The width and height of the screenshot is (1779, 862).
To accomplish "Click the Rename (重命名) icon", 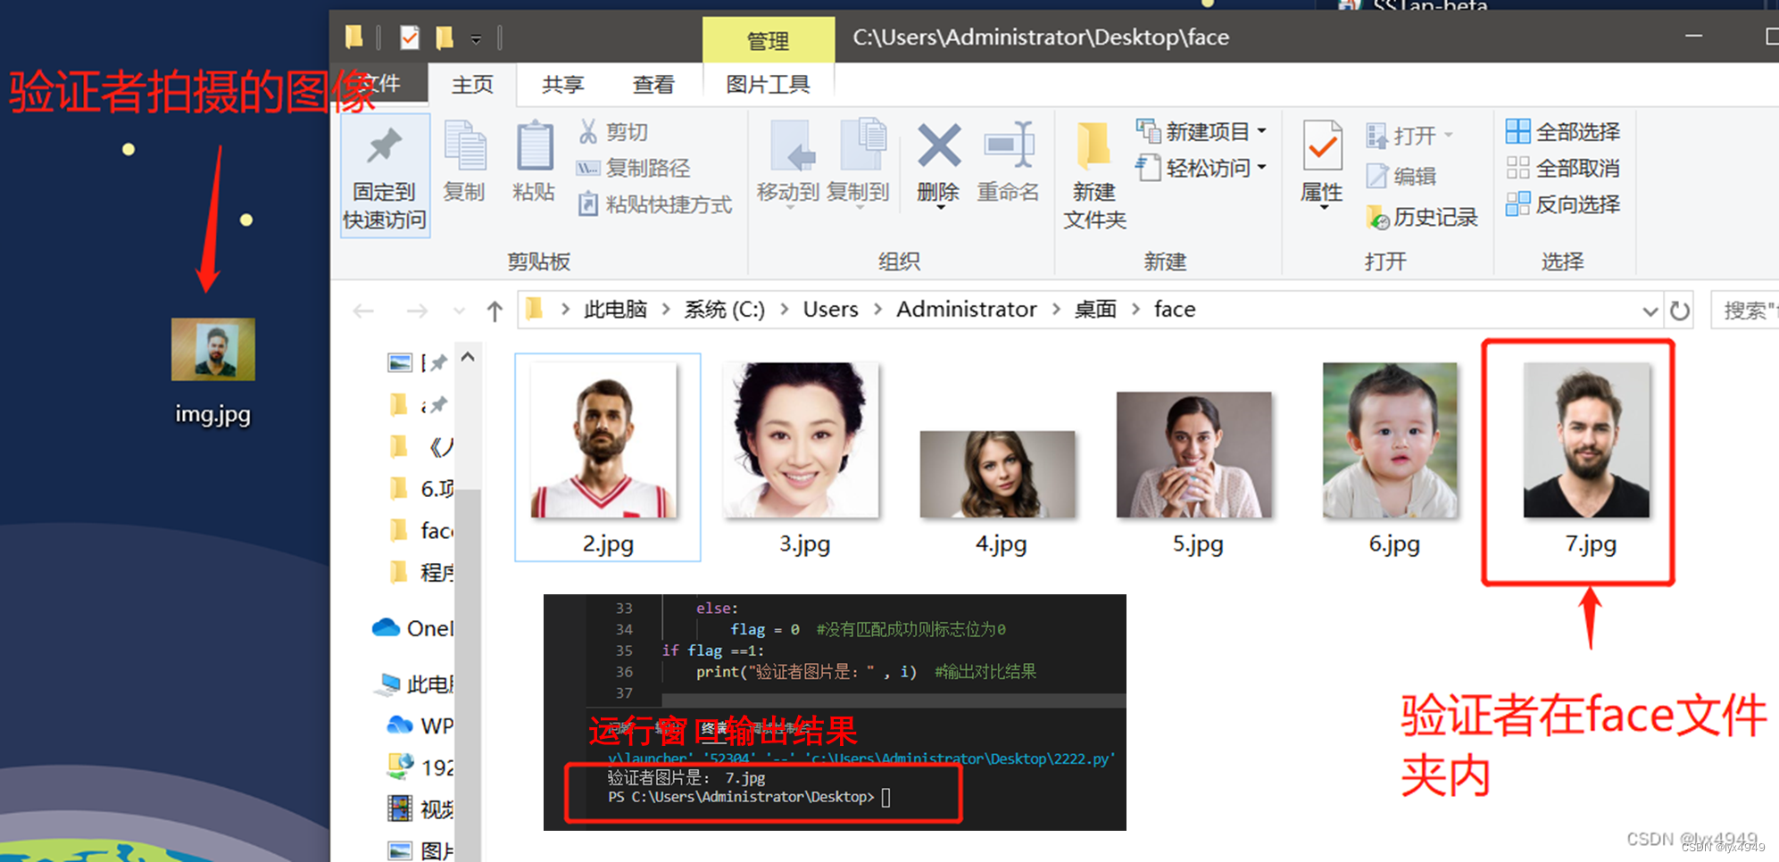I will 1008,145.
